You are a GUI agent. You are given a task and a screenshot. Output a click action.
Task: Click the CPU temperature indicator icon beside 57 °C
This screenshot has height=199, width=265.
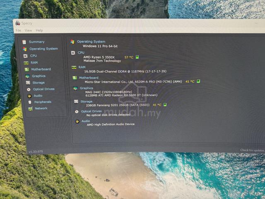tap(137, 57)
